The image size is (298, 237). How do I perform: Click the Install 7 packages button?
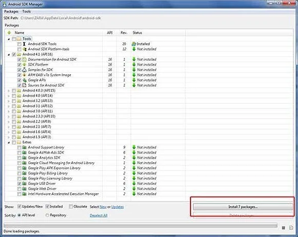pos(243,207)
